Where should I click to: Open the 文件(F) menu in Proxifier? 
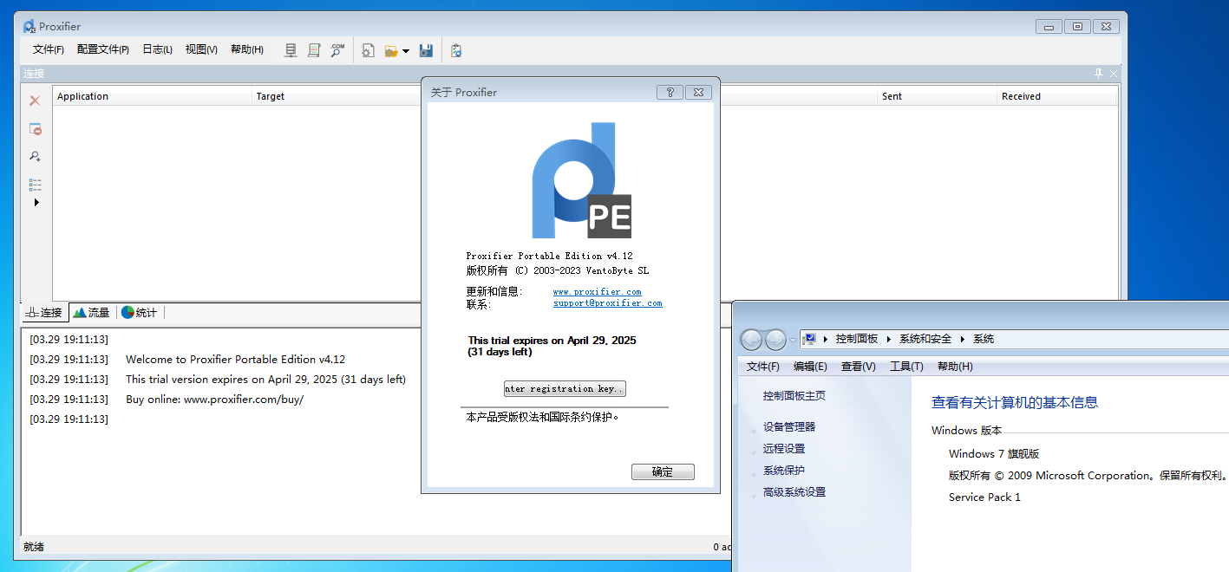(49, 49)
